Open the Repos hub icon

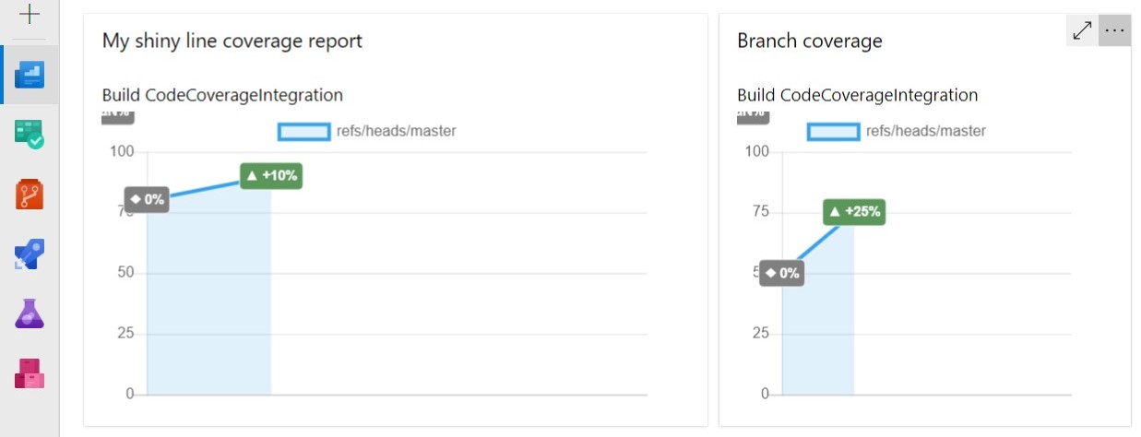coord(30,195)
